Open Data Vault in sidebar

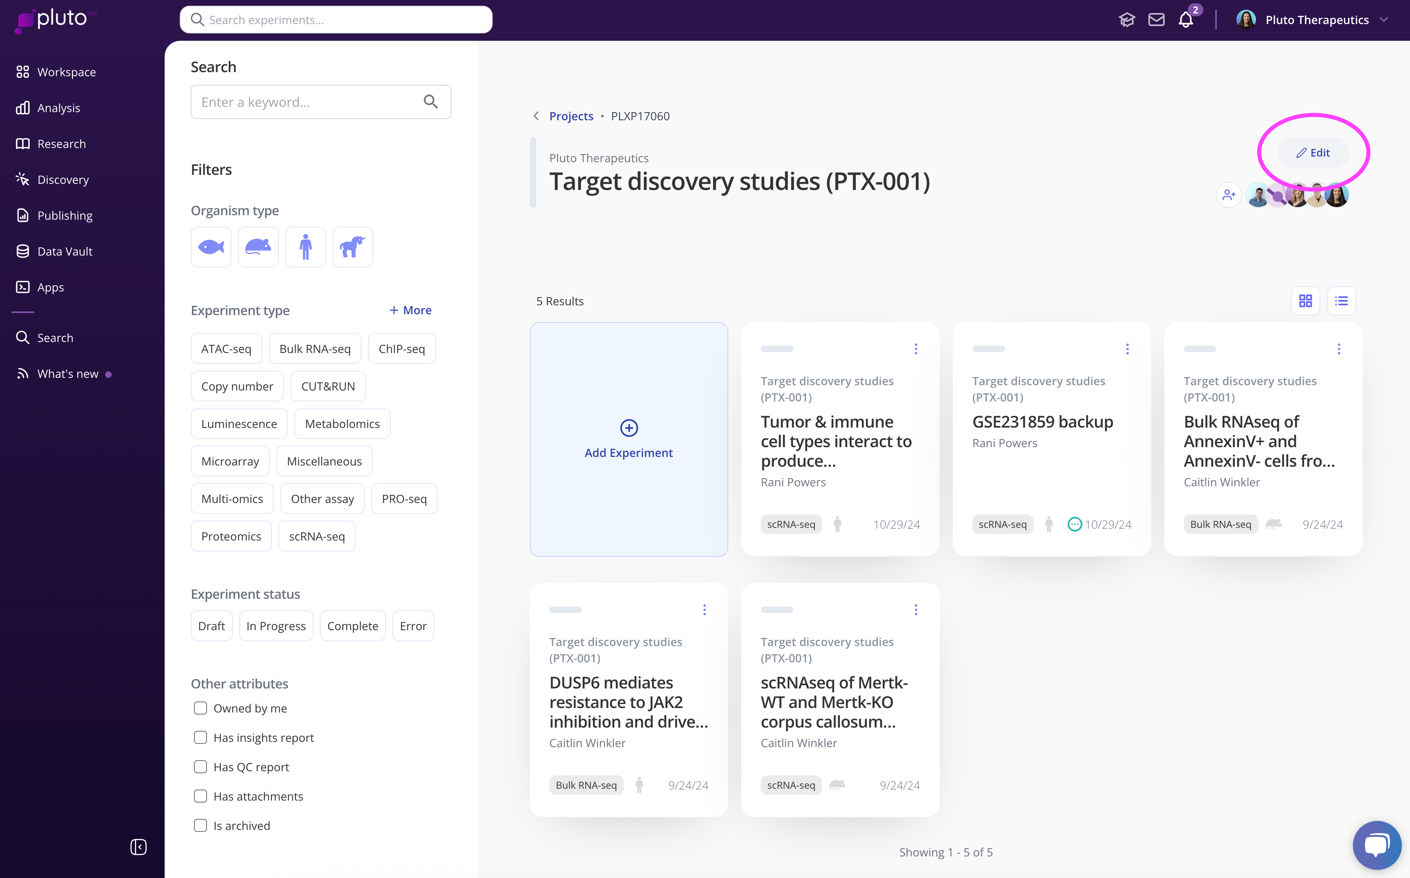[x=65, y=251]
